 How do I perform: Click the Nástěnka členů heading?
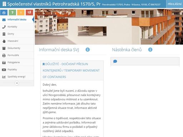pyautogui.click(x=127, y=50)
